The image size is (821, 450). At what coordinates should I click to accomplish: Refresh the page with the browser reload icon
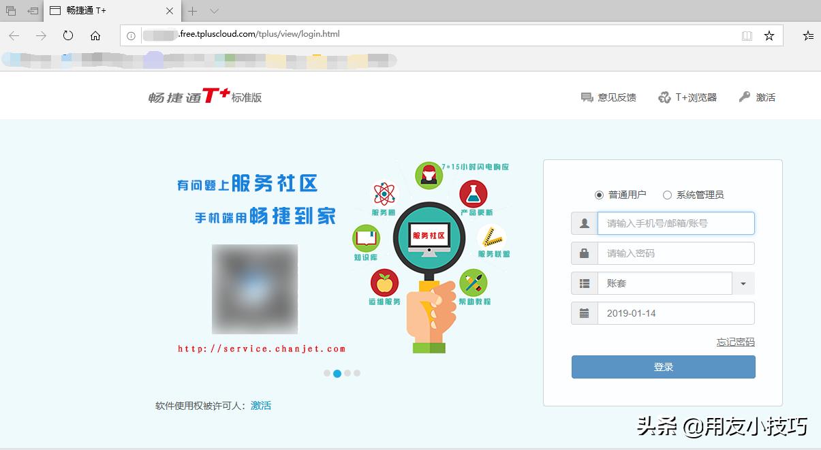pos(67,36)
